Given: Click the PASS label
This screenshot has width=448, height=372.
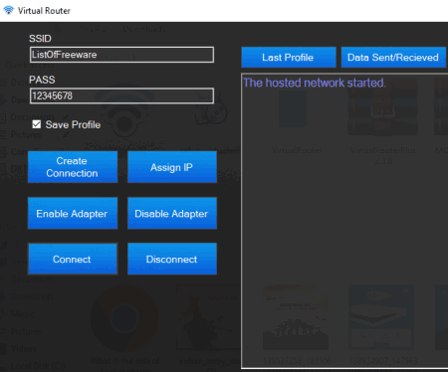Looking at the screenshot, I should click(x=42, y=80).
